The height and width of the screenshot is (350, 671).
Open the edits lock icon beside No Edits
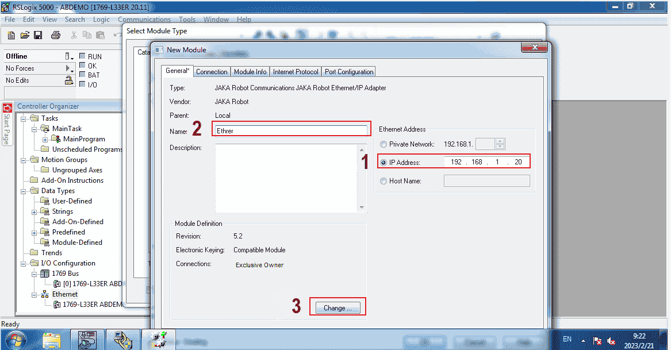[x=69, y=80]
